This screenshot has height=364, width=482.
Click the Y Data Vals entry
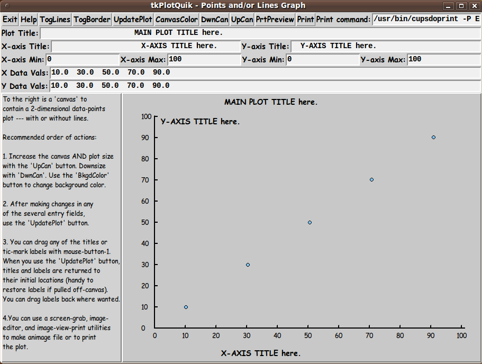point(265,86)
